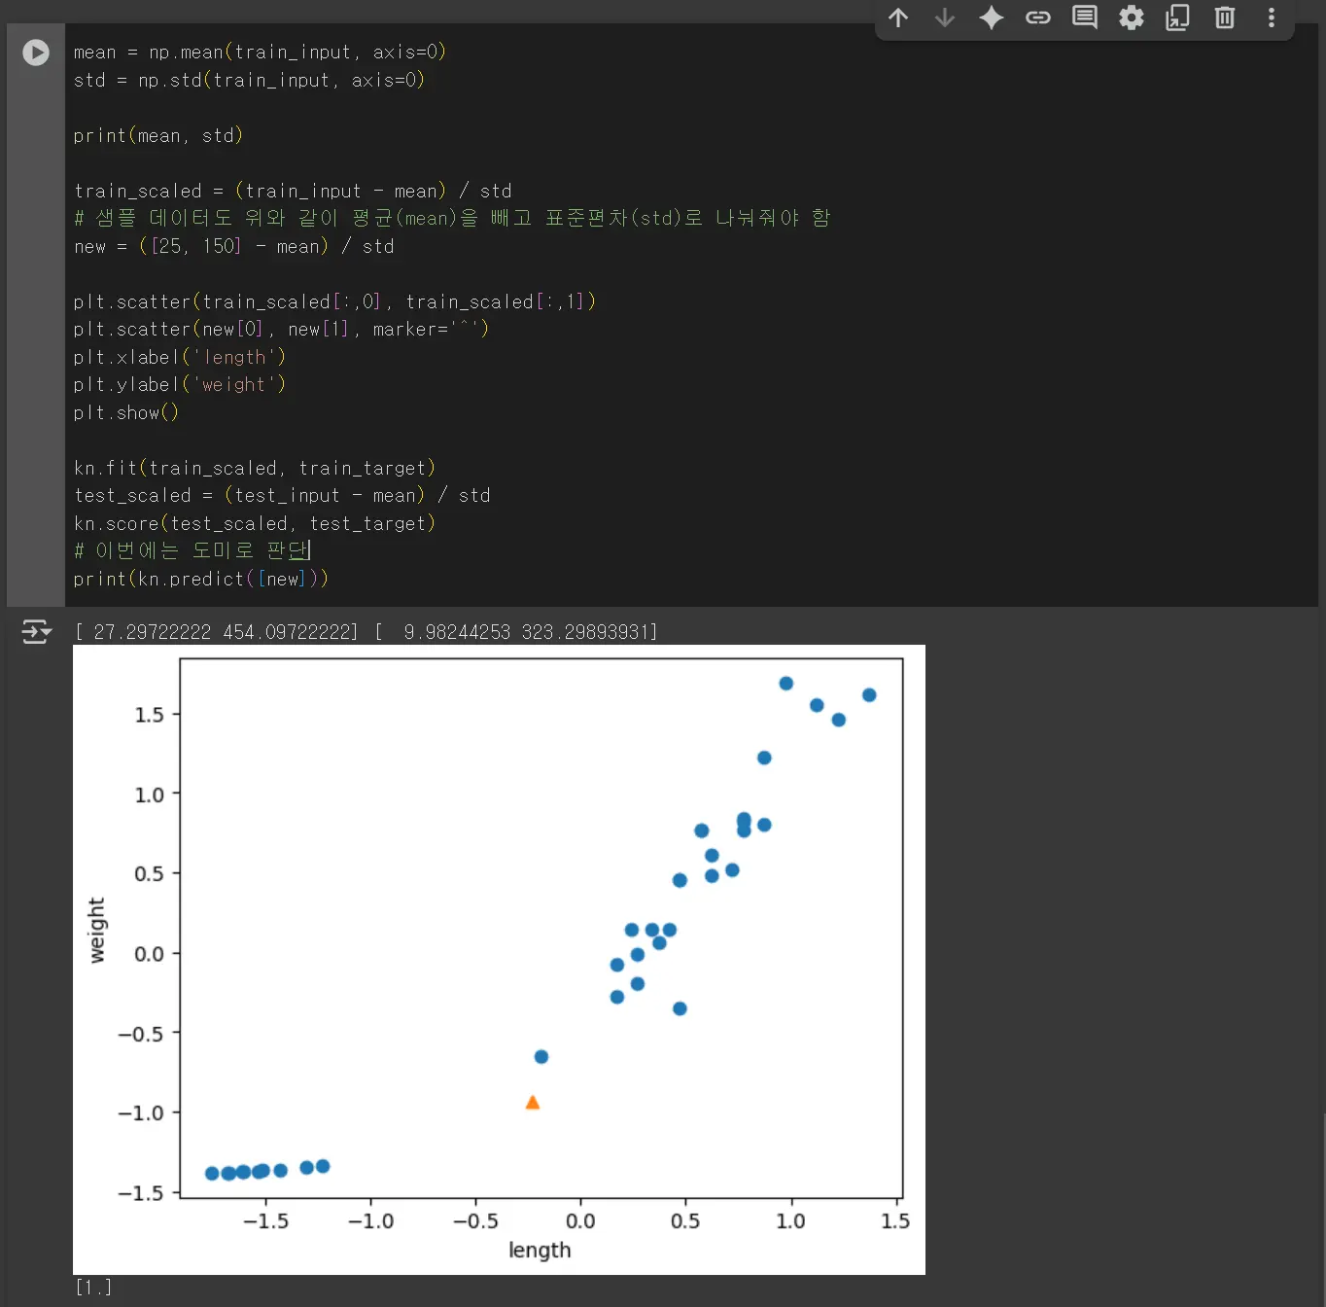The width and height of the screenshot is (1326, 1307).
Task: Click the line "plt.xlabel('length')"
Action: tap(179, 357)
